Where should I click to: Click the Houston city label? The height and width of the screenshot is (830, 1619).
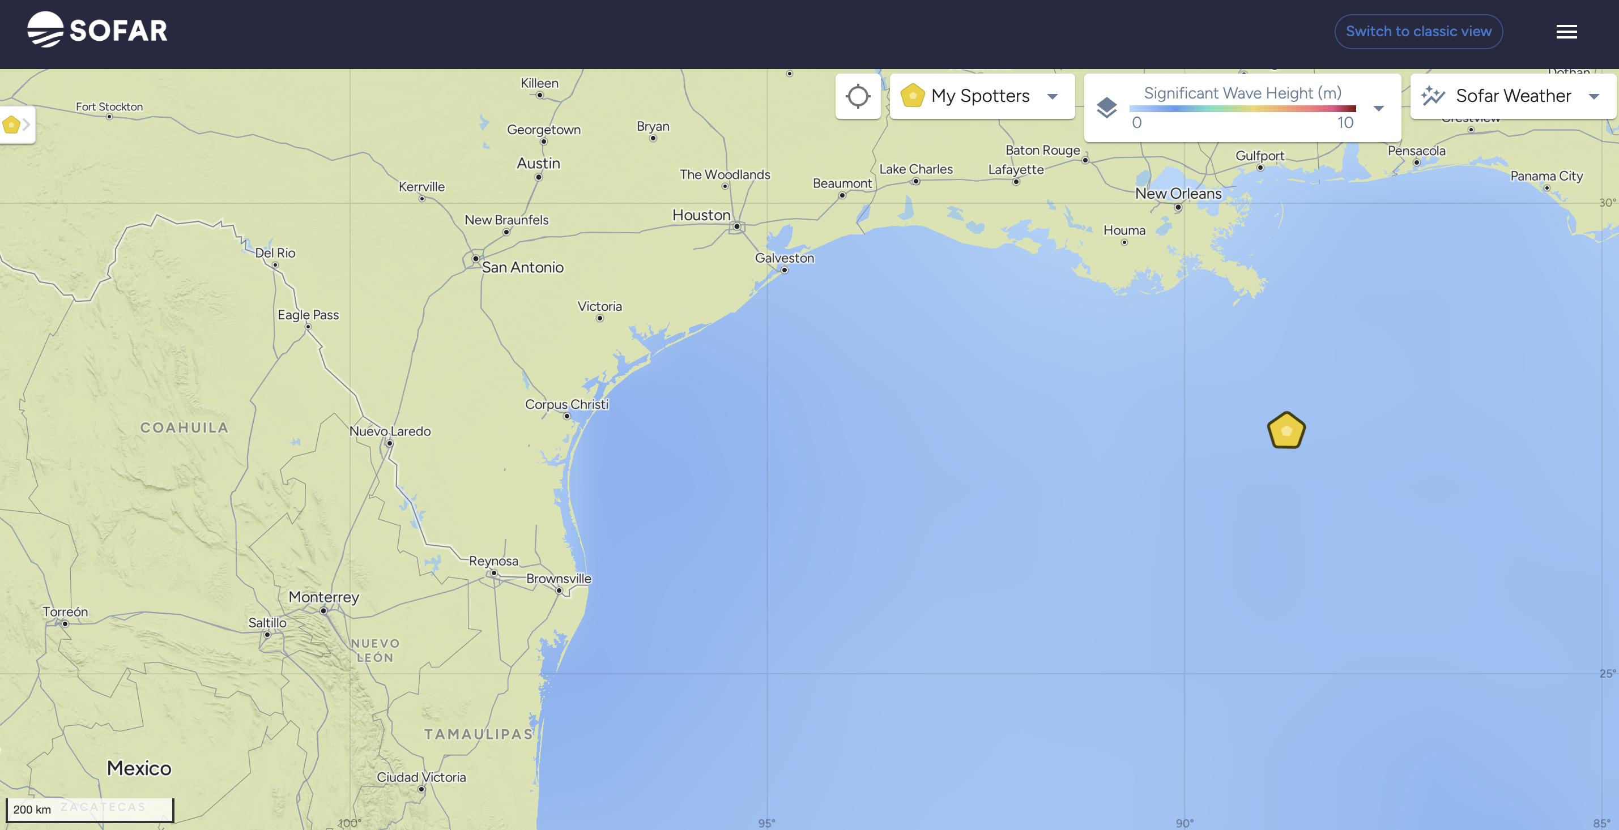coord(701,215)
